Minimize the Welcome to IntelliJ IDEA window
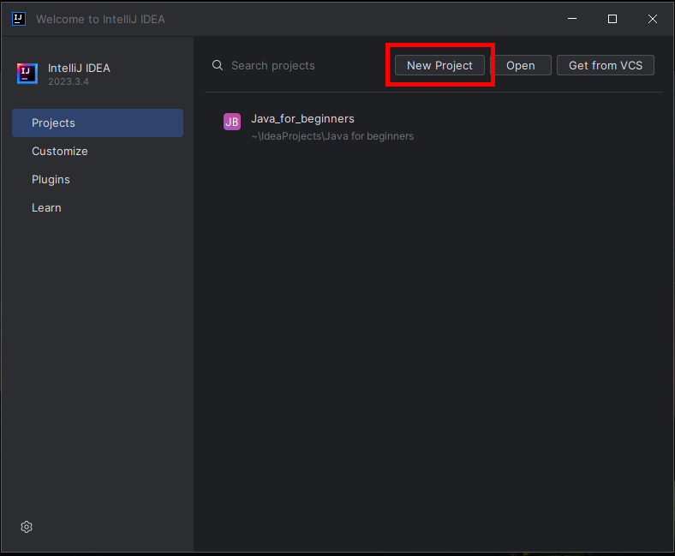Viewport: 675px width, 556px height. [x=572, y=19]
